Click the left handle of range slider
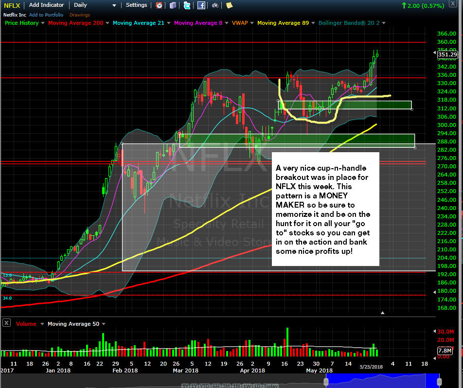 coord(326,382)
